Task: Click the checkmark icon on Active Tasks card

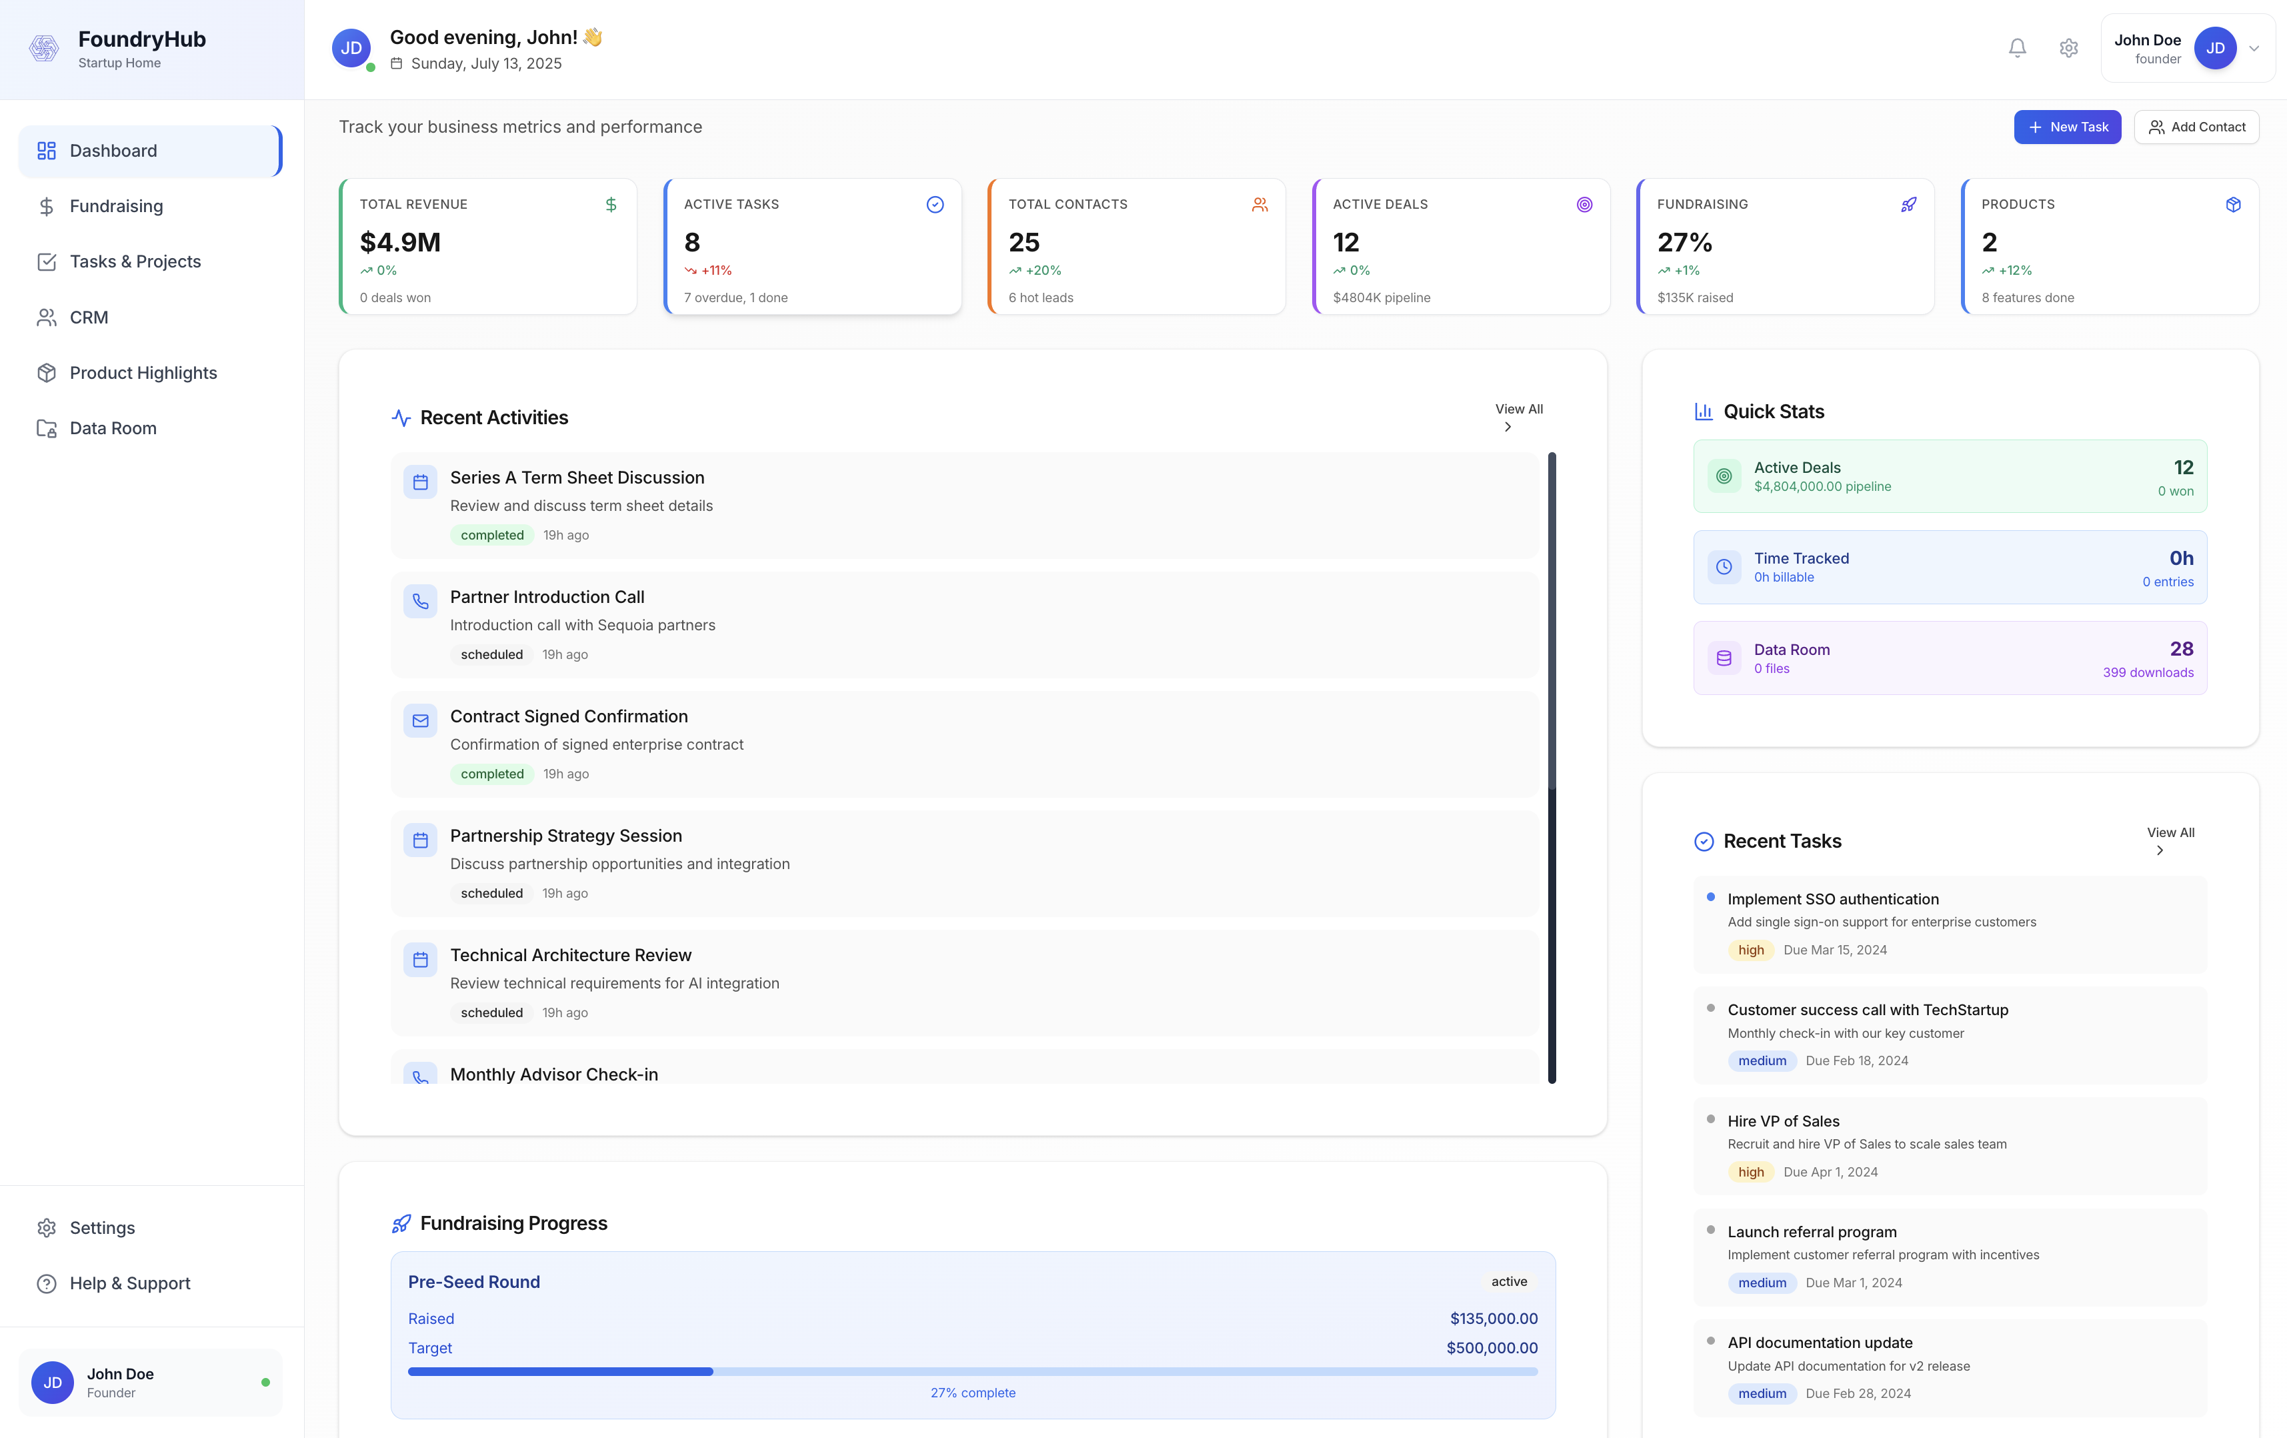Action: click(x=935, y=204)
